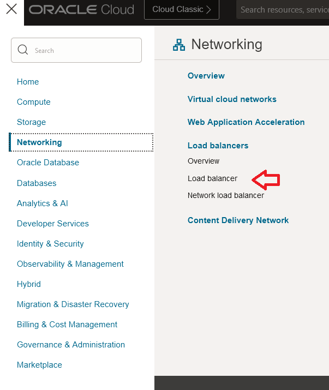Open the Load balancer page
The width and height of the screenshot is (329, 390).
tap(213, 178)
